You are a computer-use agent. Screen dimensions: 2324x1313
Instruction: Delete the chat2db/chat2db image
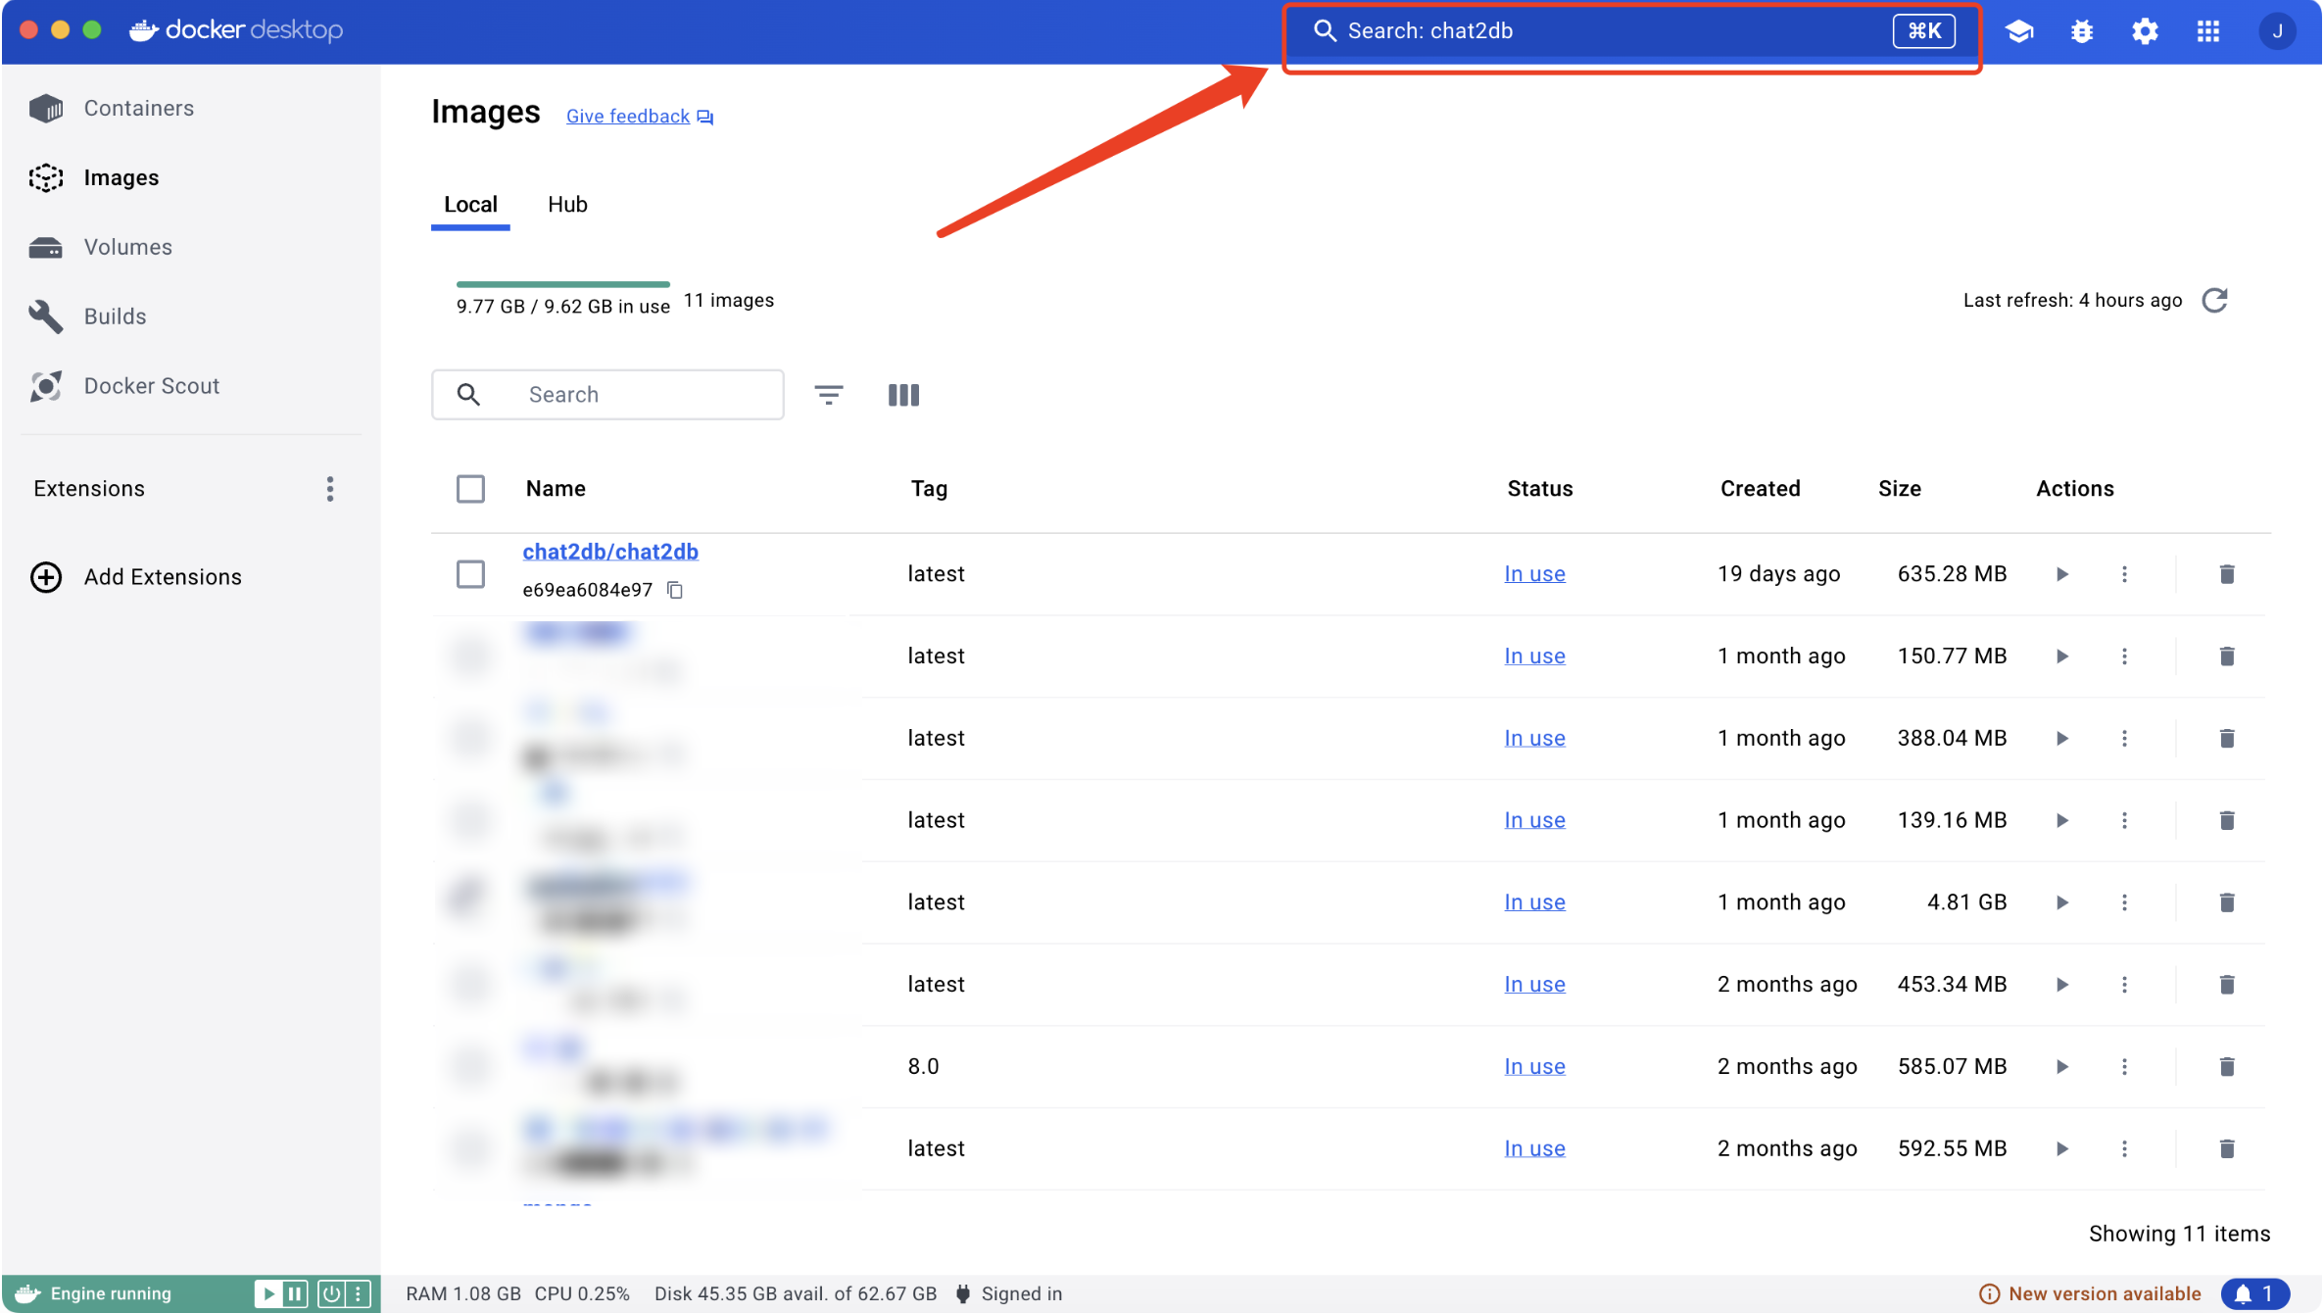click(2227, 574)
